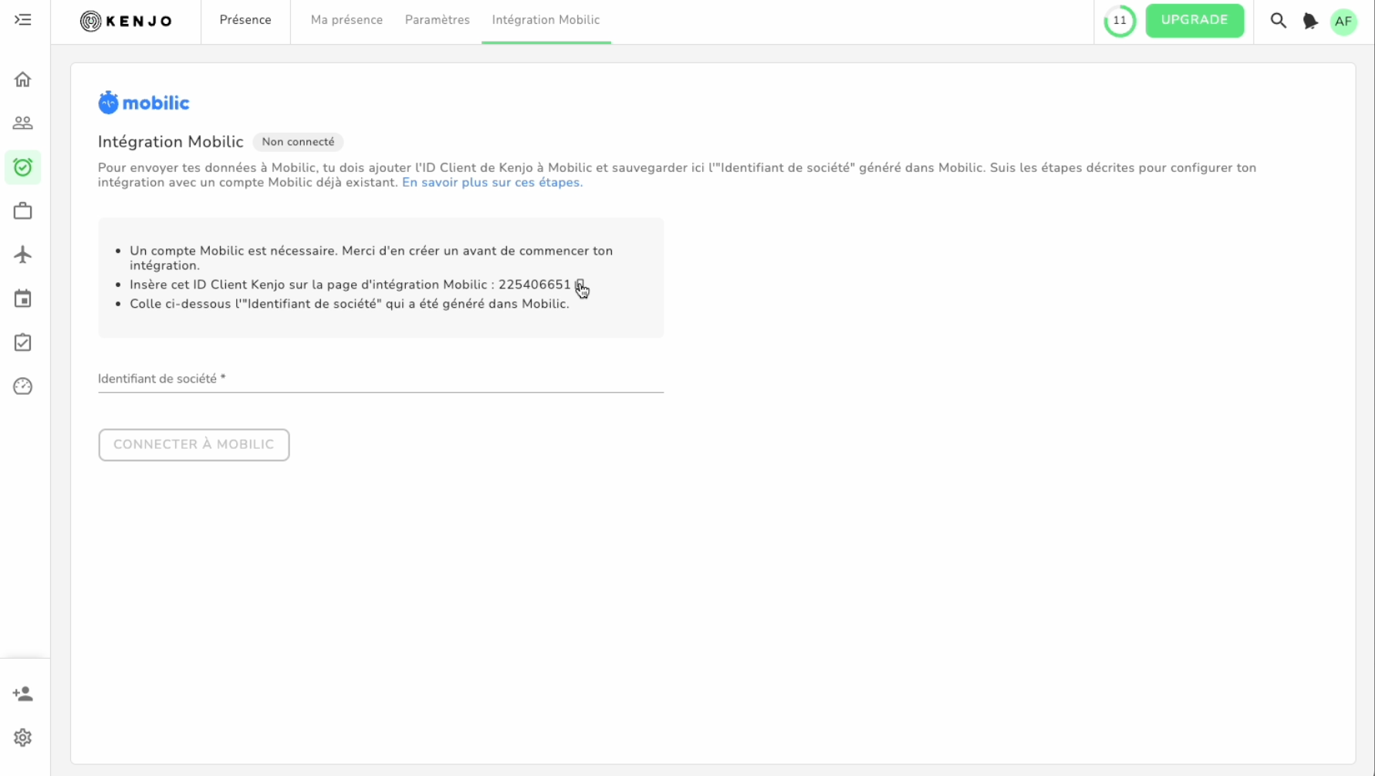Follow the 'En savoir plus sur ces étapes' link
This screenshot has width=1375, height=776.
(x=492, y=183)
